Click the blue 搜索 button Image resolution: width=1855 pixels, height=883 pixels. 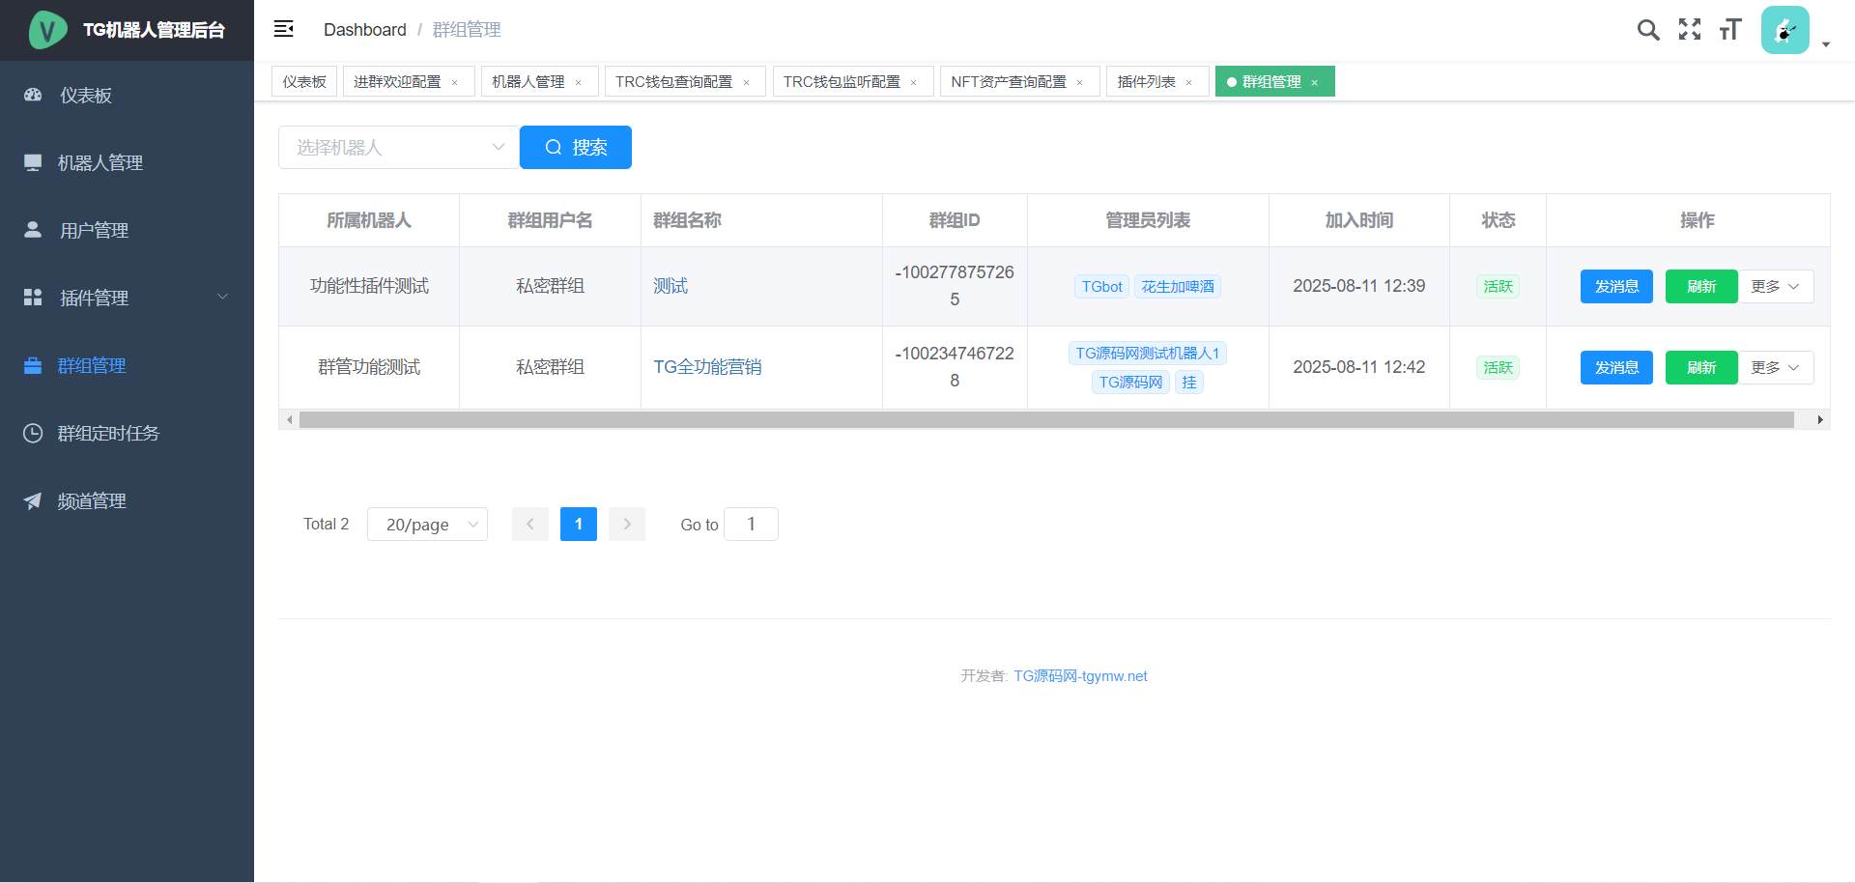576,148
